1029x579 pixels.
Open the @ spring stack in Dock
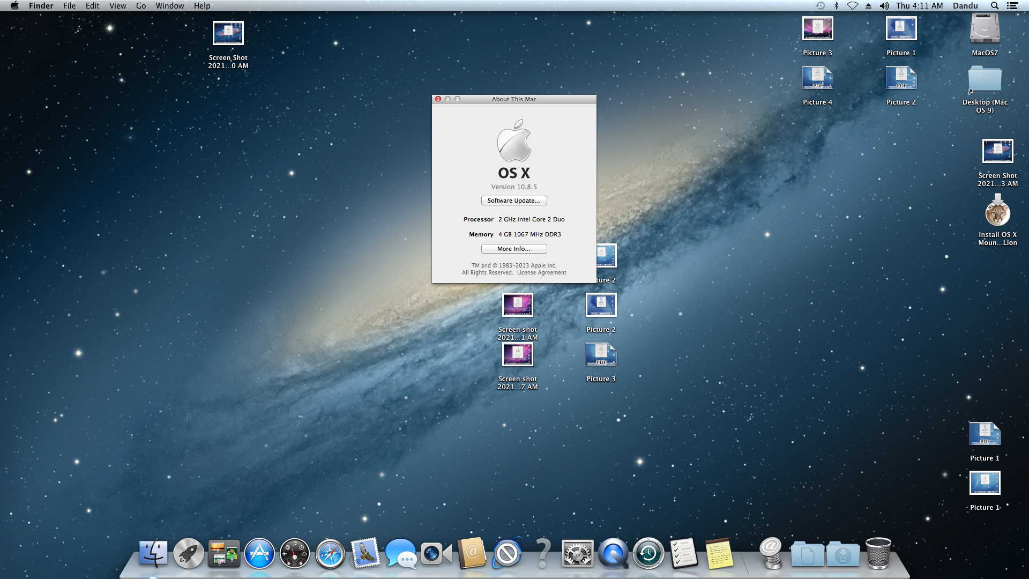pos(771,553)
